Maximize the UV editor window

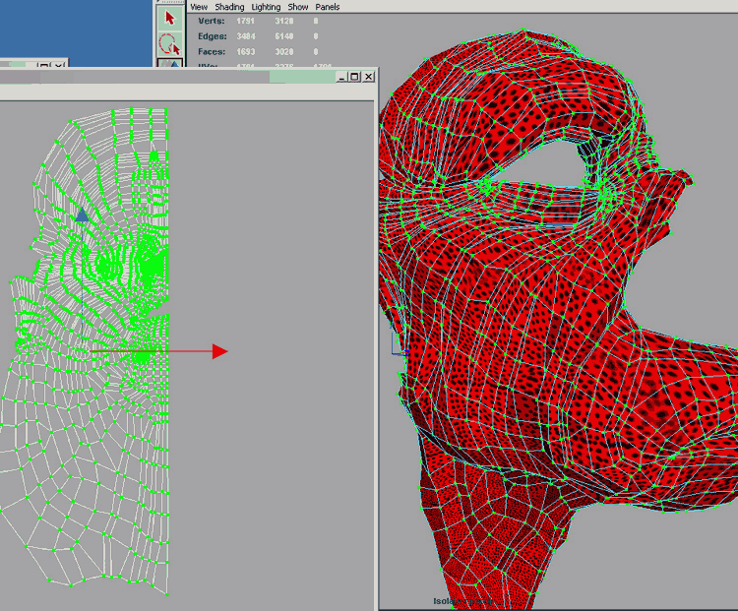coord(354,76)
